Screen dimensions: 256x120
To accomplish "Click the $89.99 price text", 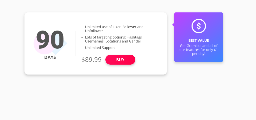I will click(91, 60).
